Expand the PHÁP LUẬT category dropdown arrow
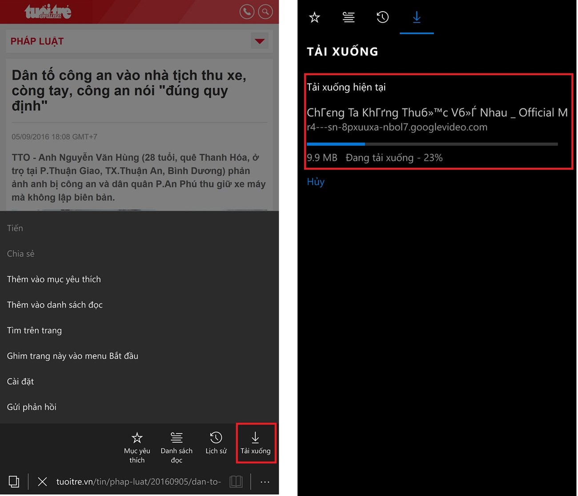The height and width of the screenshot is (496, 578). 260,41
